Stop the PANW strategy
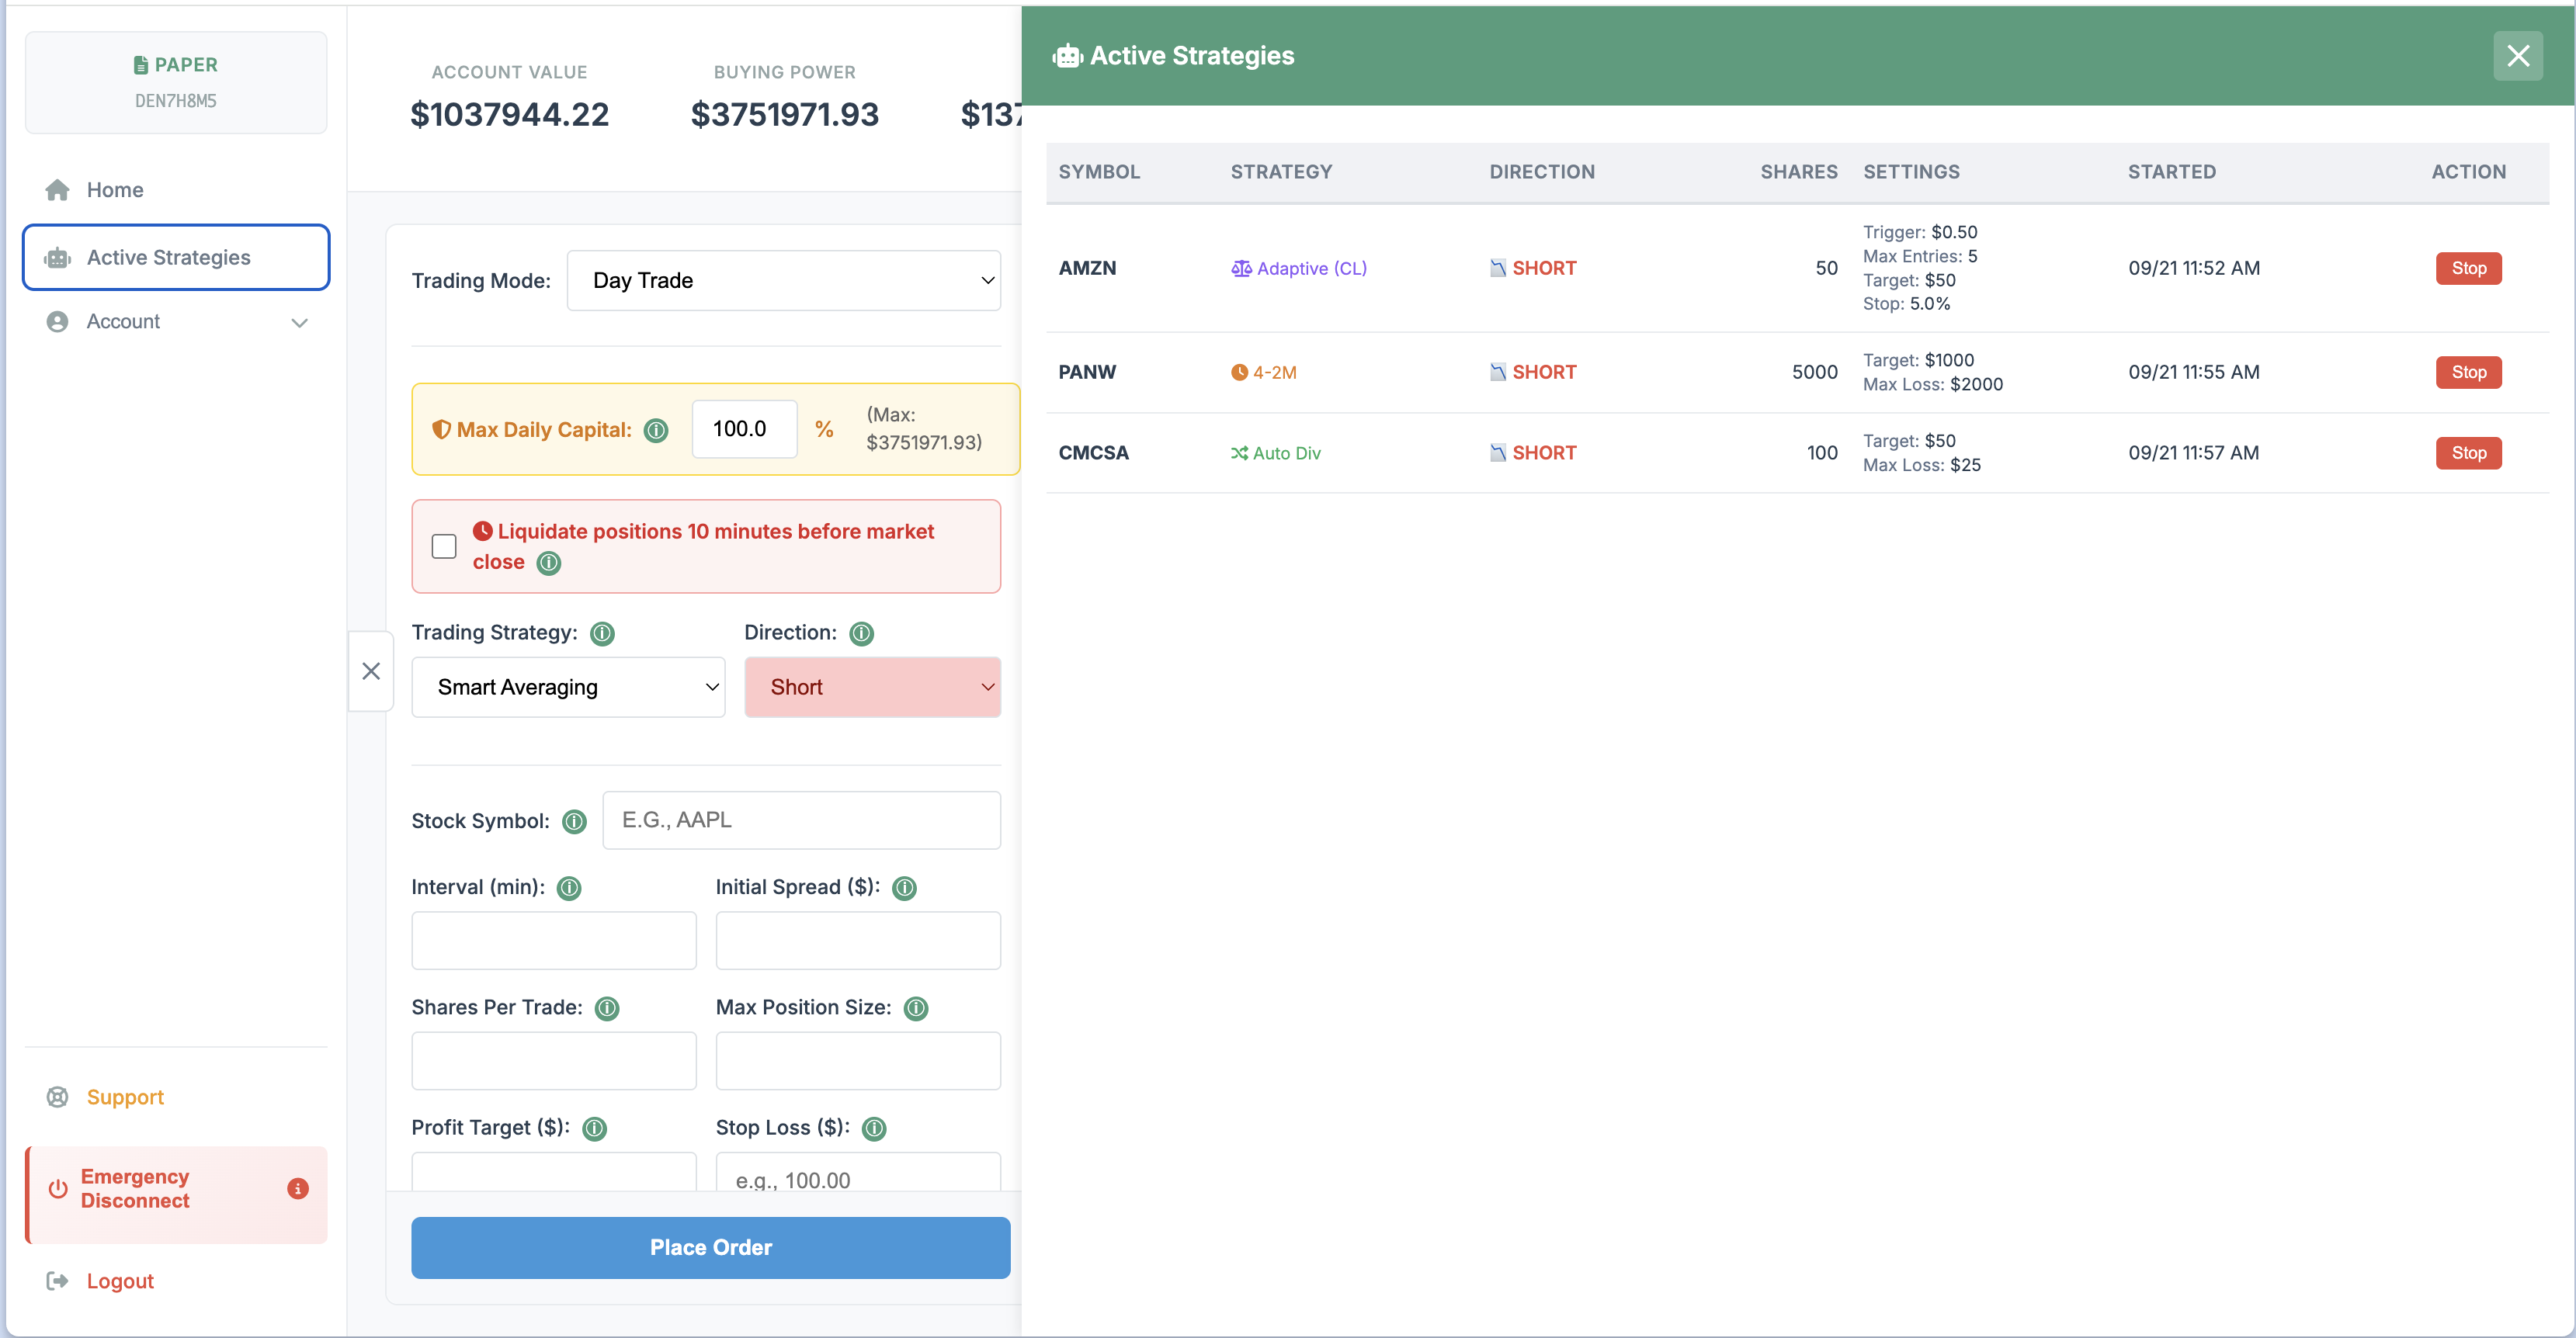The width and height of the screenshot is (2576, 1338). tap(2468, 372)
